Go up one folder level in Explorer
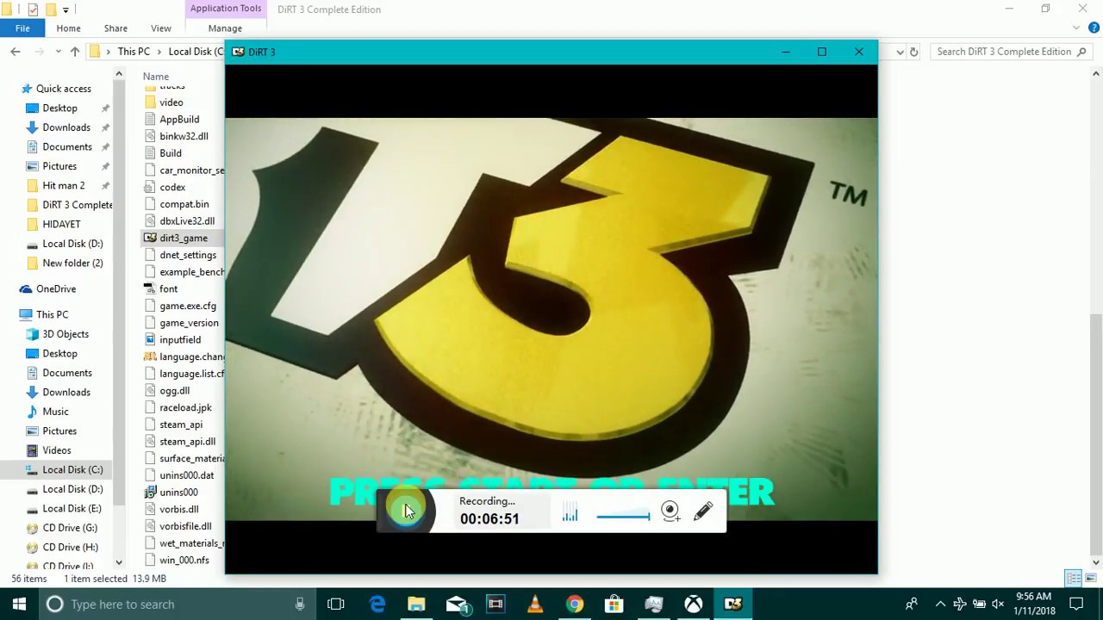The width and height of the screenshot is (1103, 620). [x=75, y=52]
